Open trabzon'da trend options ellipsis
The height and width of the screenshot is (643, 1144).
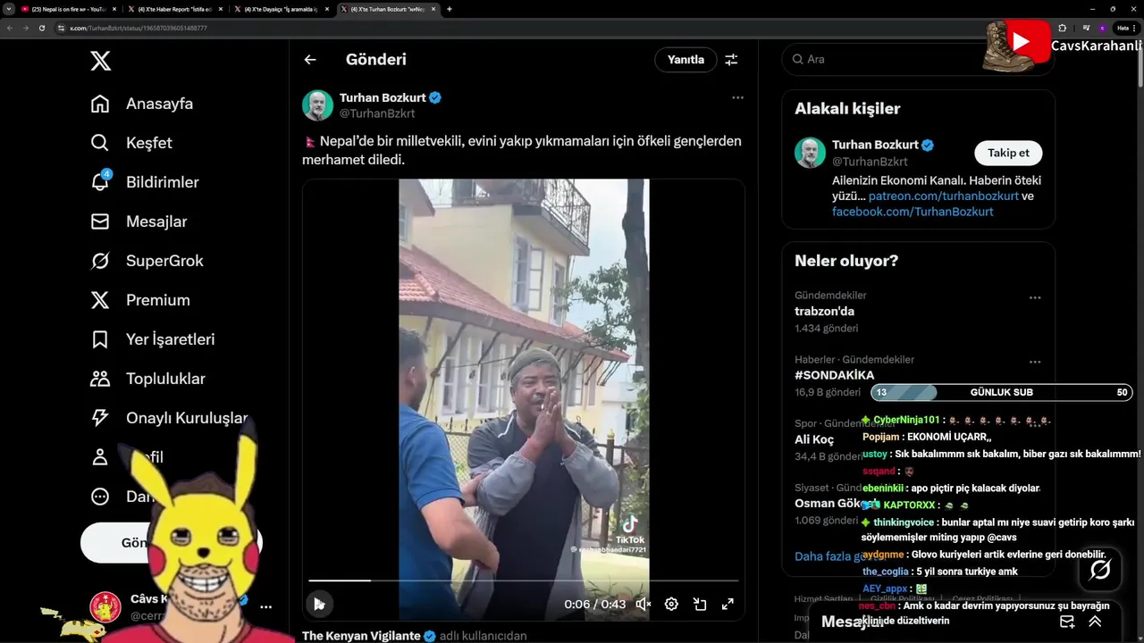[1035, 297]
